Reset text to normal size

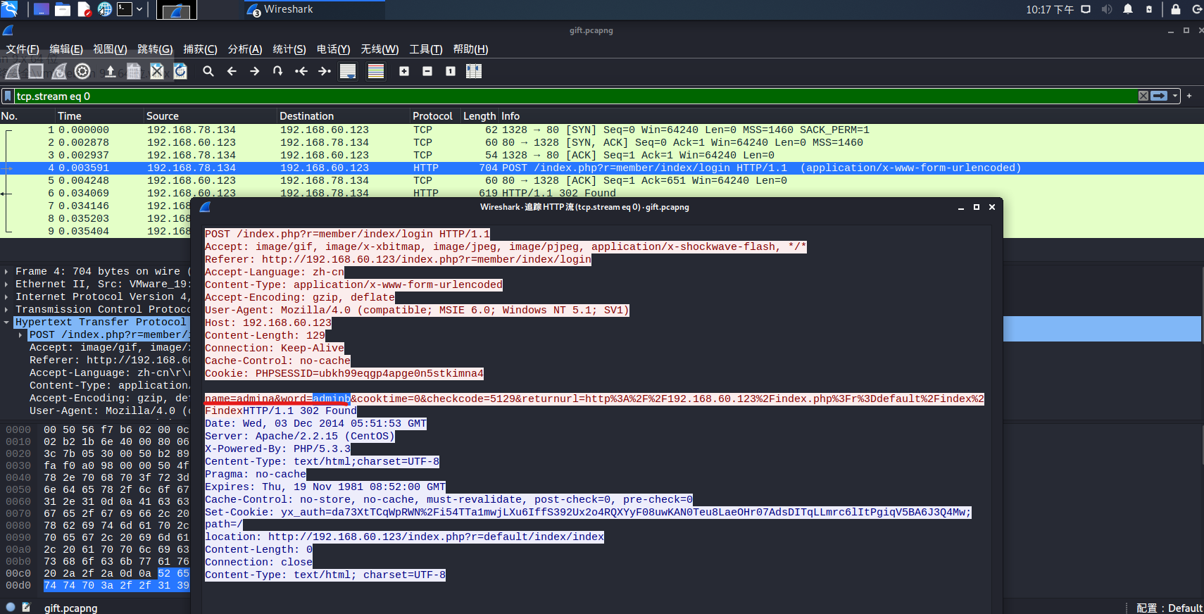(x=451, y=71)
